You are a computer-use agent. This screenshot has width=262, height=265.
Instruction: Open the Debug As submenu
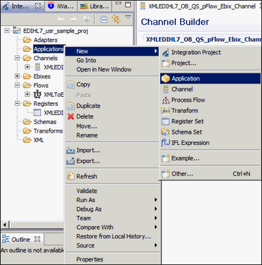pos(112,209)
